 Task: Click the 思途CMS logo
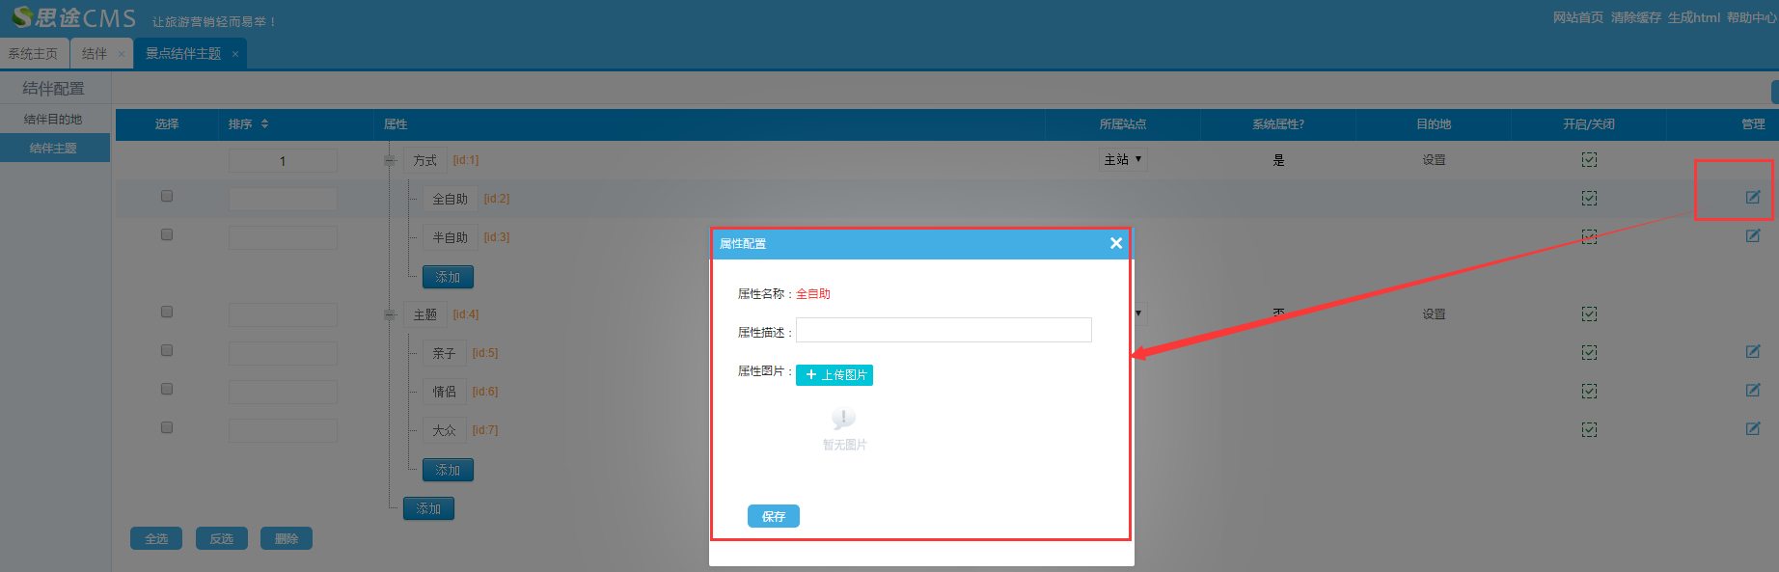(x=74, y=18)
